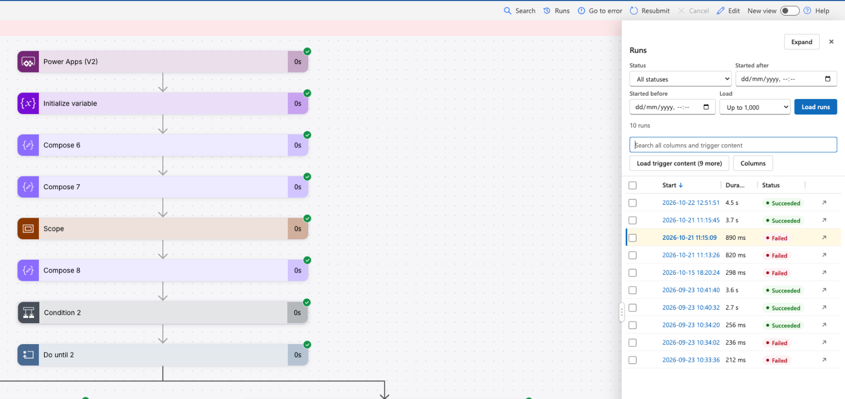Click the Compose 8 action icon
Image resolution: width=845 pixels, height=399 pixels.
[x=28, y=270]
